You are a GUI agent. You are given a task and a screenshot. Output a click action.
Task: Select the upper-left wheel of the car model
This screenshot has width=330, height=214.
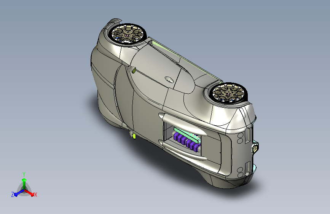point(128,34)
